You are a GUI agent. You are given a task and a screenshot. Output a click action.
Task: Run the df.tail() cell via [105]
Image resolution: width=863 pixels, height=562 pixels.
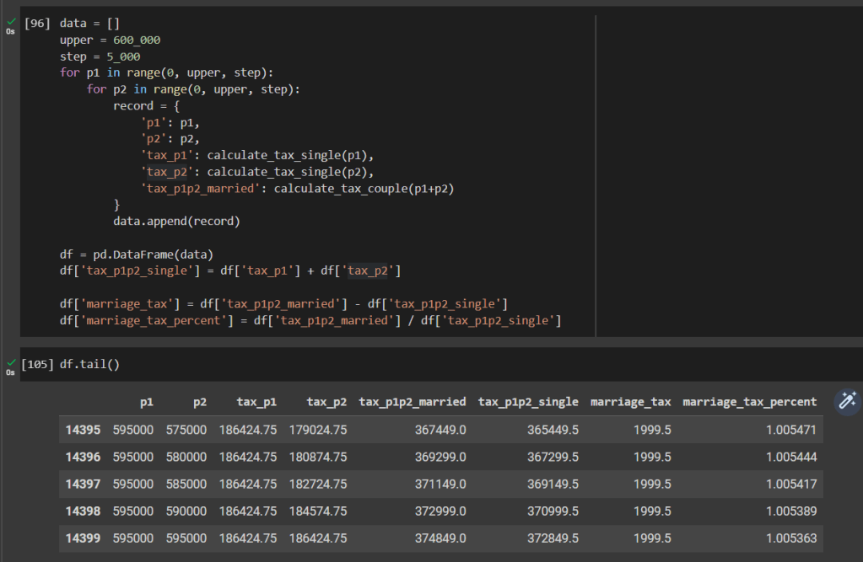[x=38, y=364]
